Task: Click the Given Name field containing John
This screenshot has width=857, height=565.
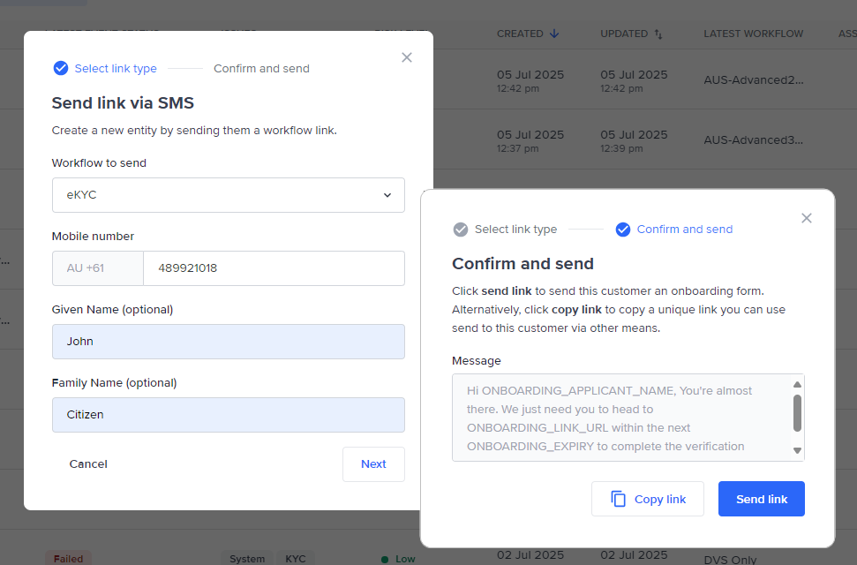Action: point(228,342)
